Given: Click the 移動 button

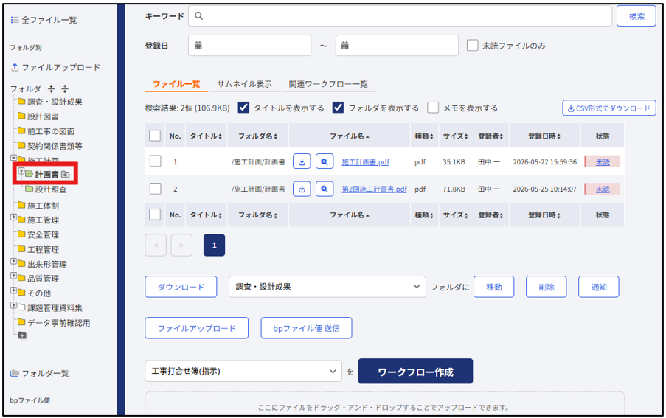Looking at the screenshot, I should click(x=494, y=287).
